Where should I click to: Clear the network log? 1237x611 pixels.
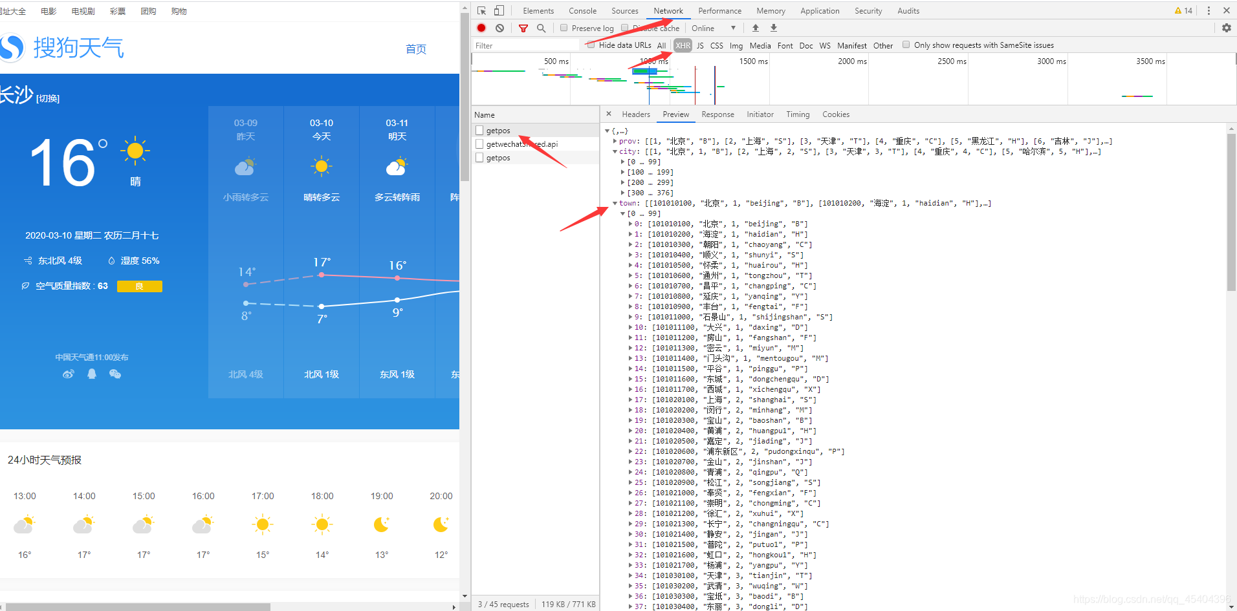[x=500, y=28]
